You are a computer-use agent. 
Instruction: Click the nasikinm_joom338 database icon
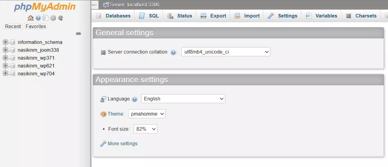click(13, 50)
